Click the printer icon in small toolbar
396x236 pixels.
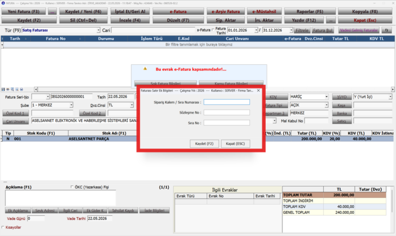(x=22, y=89)
